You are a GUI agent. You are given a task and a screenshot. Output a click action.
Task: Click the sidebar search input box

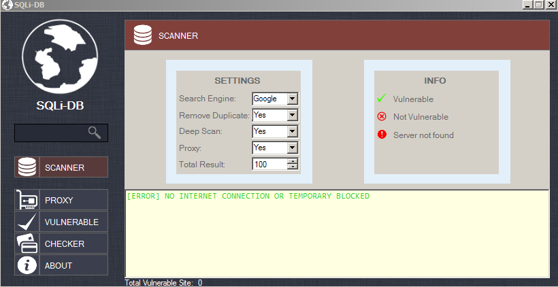pyautogui.click(x=61, y=133)
